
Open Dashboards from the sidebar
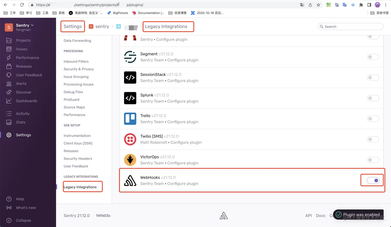(26, 101)
